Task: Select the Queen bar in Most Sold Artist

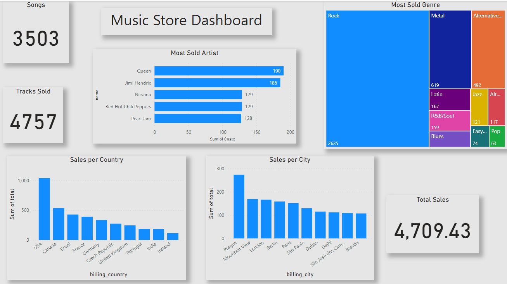Action: point(219,71)
